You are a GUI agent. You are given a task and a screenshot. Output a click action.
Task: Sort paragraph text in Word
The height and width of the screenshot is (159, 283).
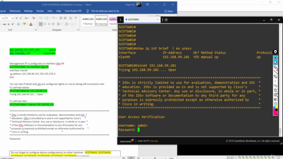(x=71, y=18)
